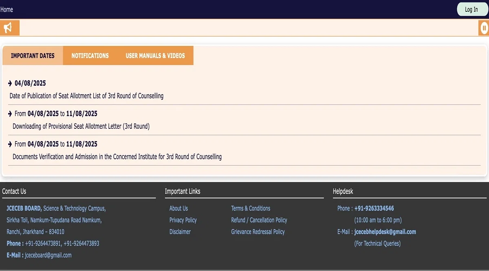Click the Helpdesk heading
This screenshot has height=271, width=489.
343,191
